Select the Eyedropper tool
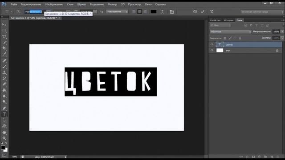This screenshot has width=285, height=160. pyautogui.click(x=4, y=54)
